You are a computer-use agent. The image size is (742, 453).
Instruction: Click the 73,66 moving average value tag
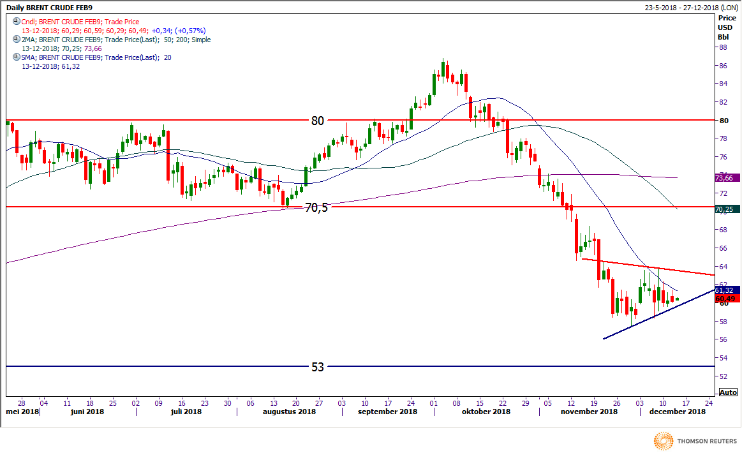[x=727, y=178]
